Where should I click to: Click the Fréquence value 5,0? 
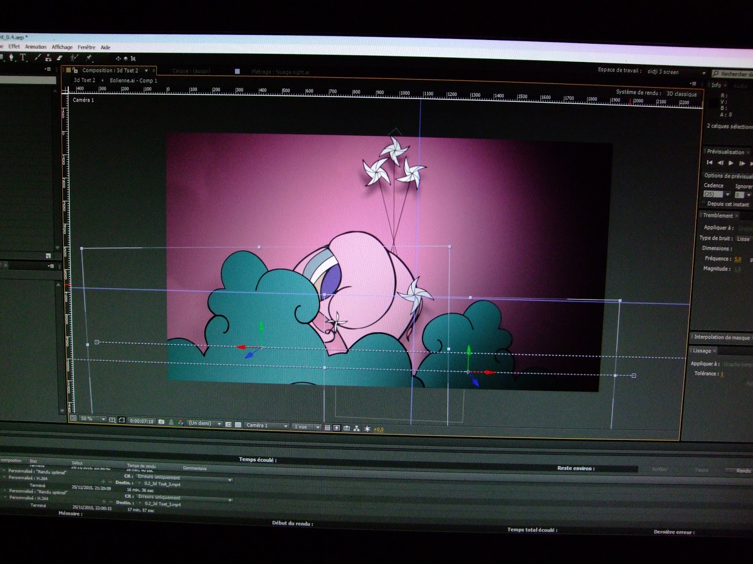point(738,259)
